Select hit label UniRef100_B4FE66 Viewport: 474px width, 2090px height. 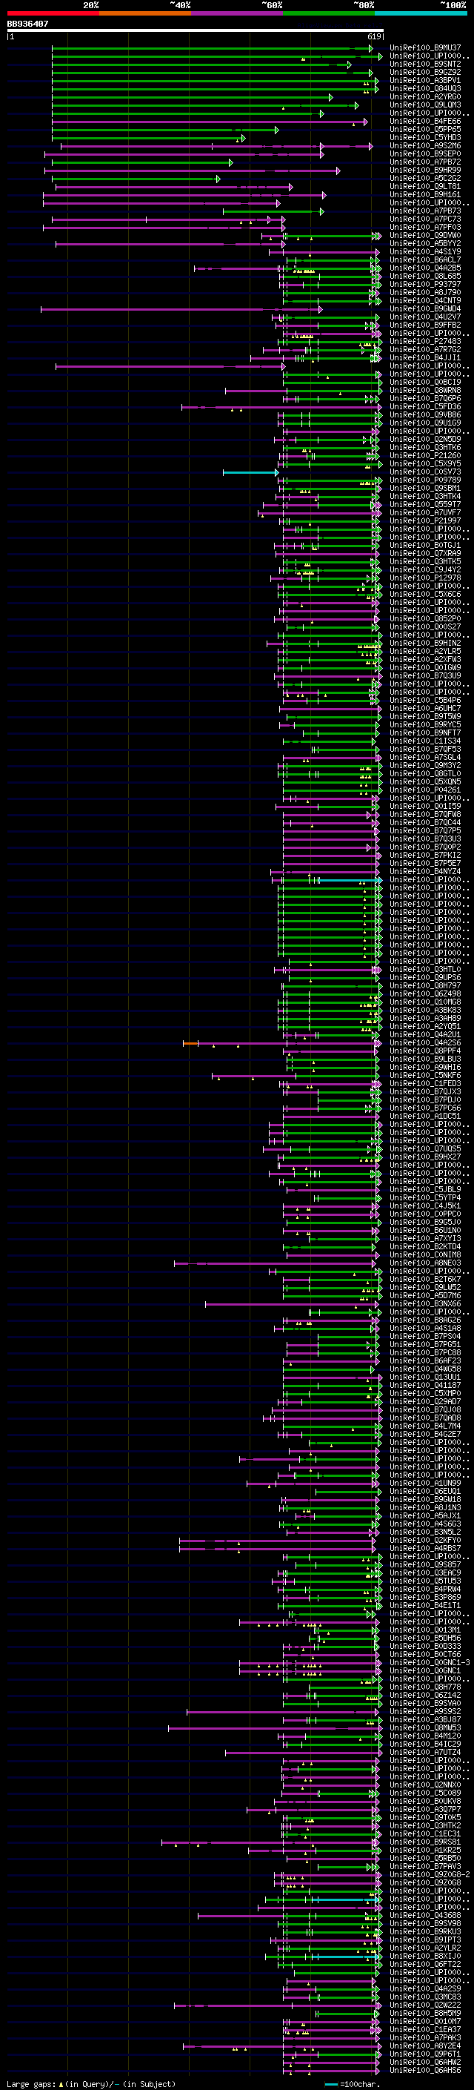click(x=425, y=122)
